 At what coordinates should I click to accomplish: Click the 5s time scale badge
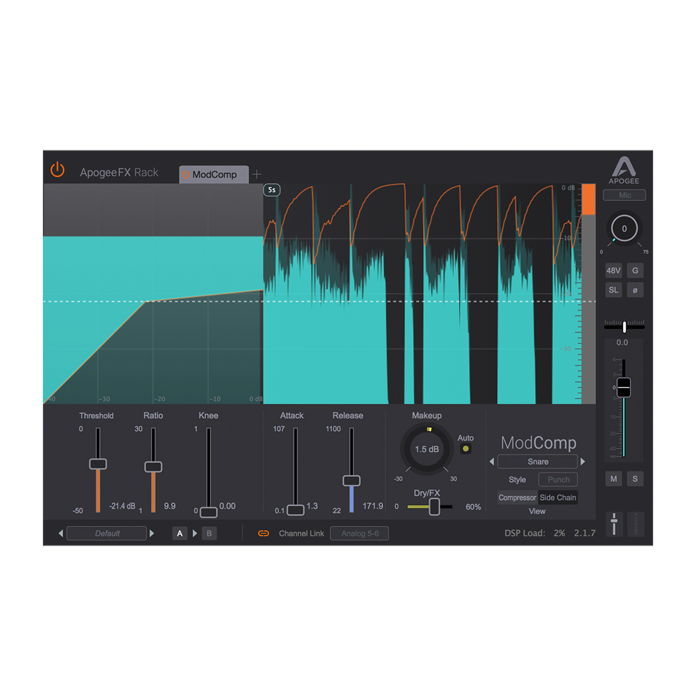point(272,190)
